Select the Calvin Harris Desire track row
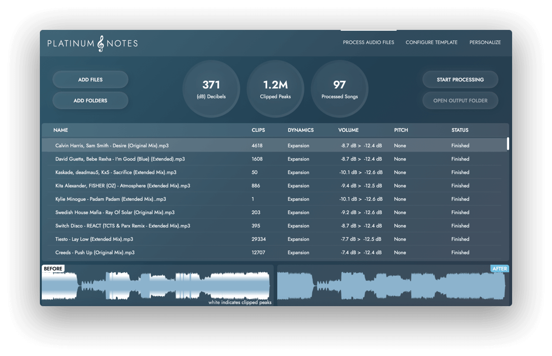Viewport: 552px width, 356px height. coord(274,146)
